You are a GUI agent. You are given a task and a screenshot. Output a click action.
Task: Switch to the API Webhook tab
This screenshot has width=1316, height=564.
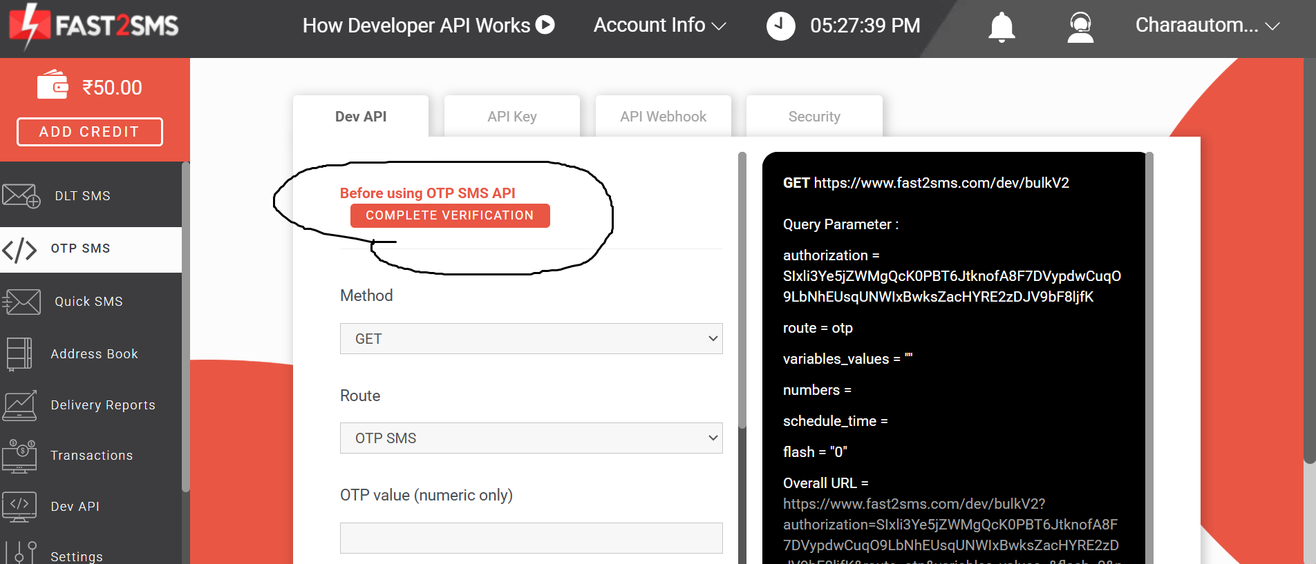(663, 117)
